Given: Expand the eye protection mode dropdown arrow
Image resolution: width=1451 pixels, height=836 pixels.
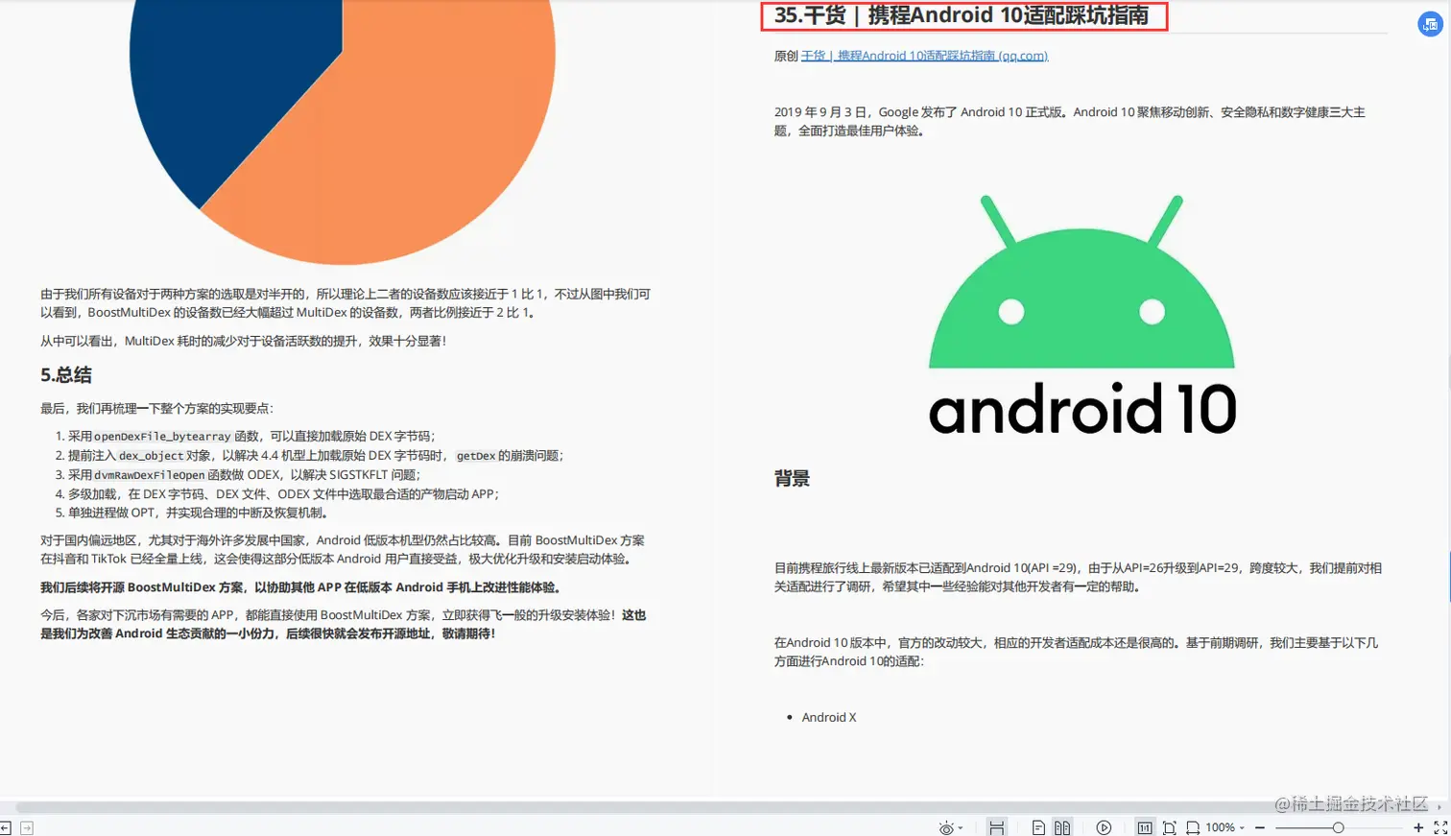Looking at the screenshot, I should (961, 827).
